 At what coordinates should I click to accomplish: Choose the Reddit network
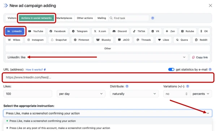(201, 40)
